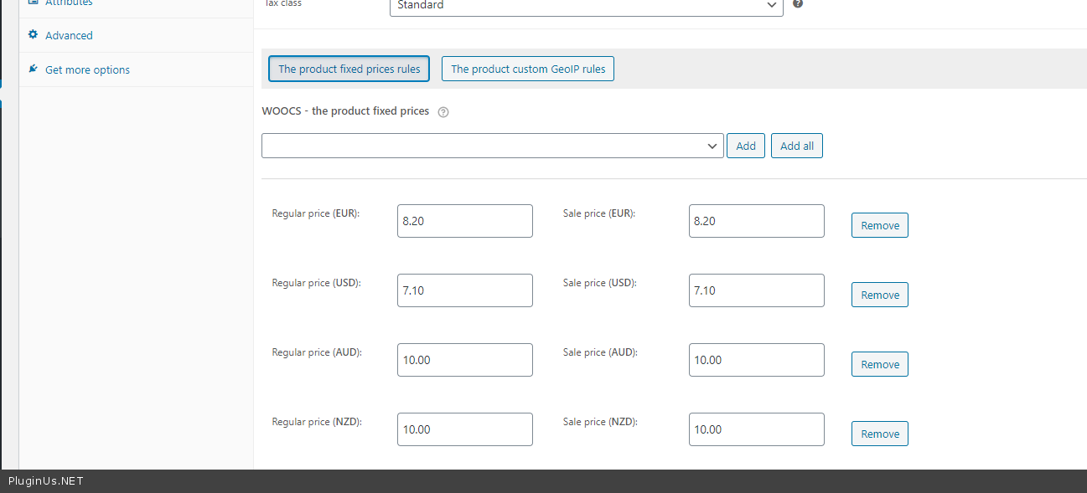Open the Advanced product data section

pyautogui.click(x=69, y=35)
